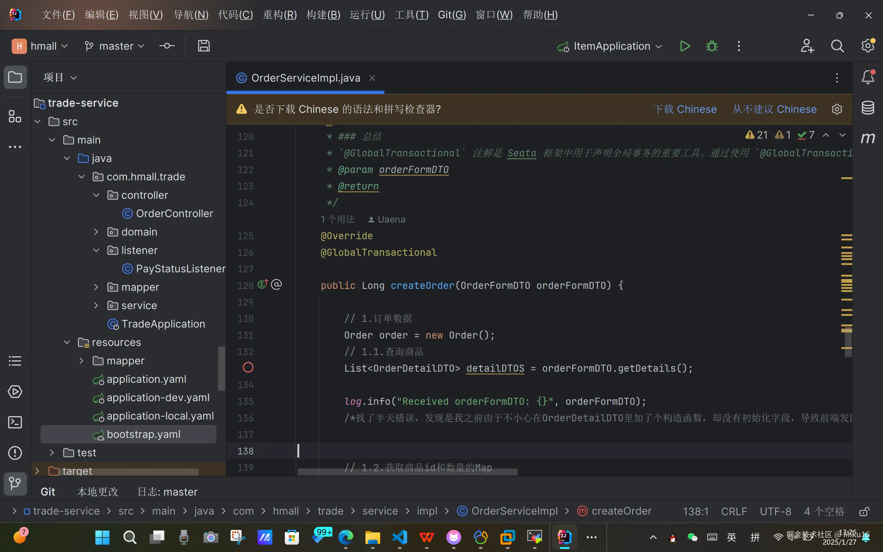Run ItemApplication with the green play button
Image resolution: width=883 pixels, height=552 pixels.
click(x=685, y=46)
